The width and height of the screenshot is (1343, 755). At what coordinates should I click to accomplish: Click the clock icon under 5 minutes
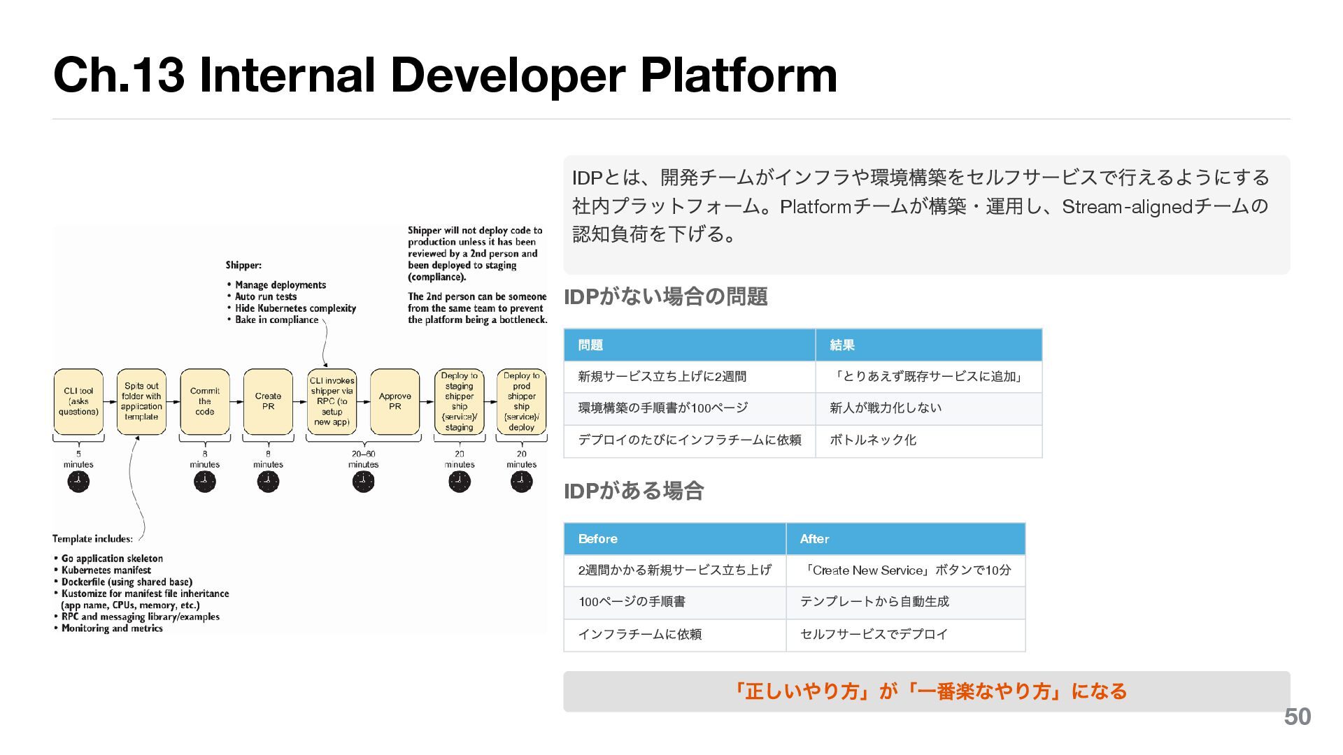78,481
